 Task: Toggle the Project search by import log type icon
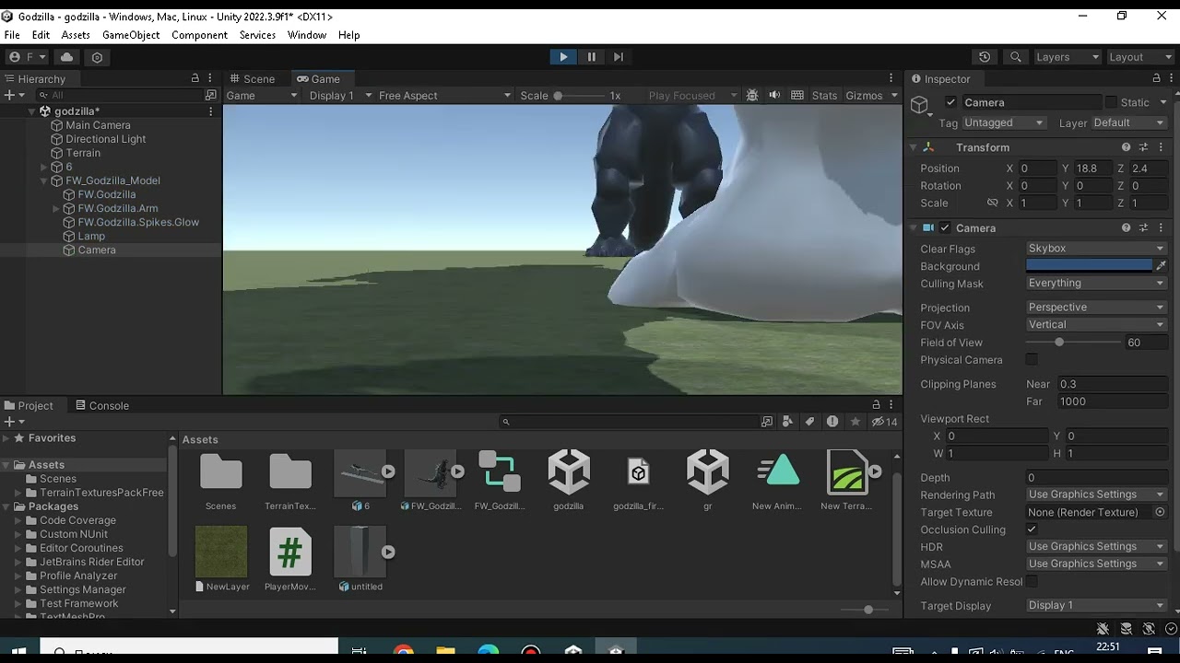tap(832, 422)
